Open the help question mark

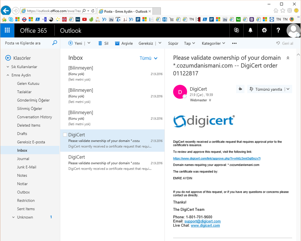(278, 30)
